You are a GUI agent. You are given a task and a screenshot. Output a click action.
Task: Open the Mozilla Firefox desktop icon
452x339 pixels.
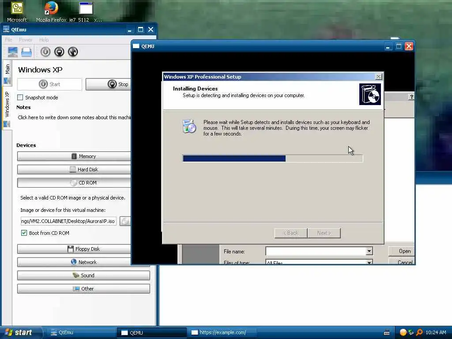(51, 11)
